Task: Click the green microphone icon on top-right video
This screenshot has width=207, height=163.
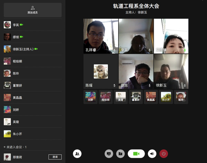Action: point(185,50)
